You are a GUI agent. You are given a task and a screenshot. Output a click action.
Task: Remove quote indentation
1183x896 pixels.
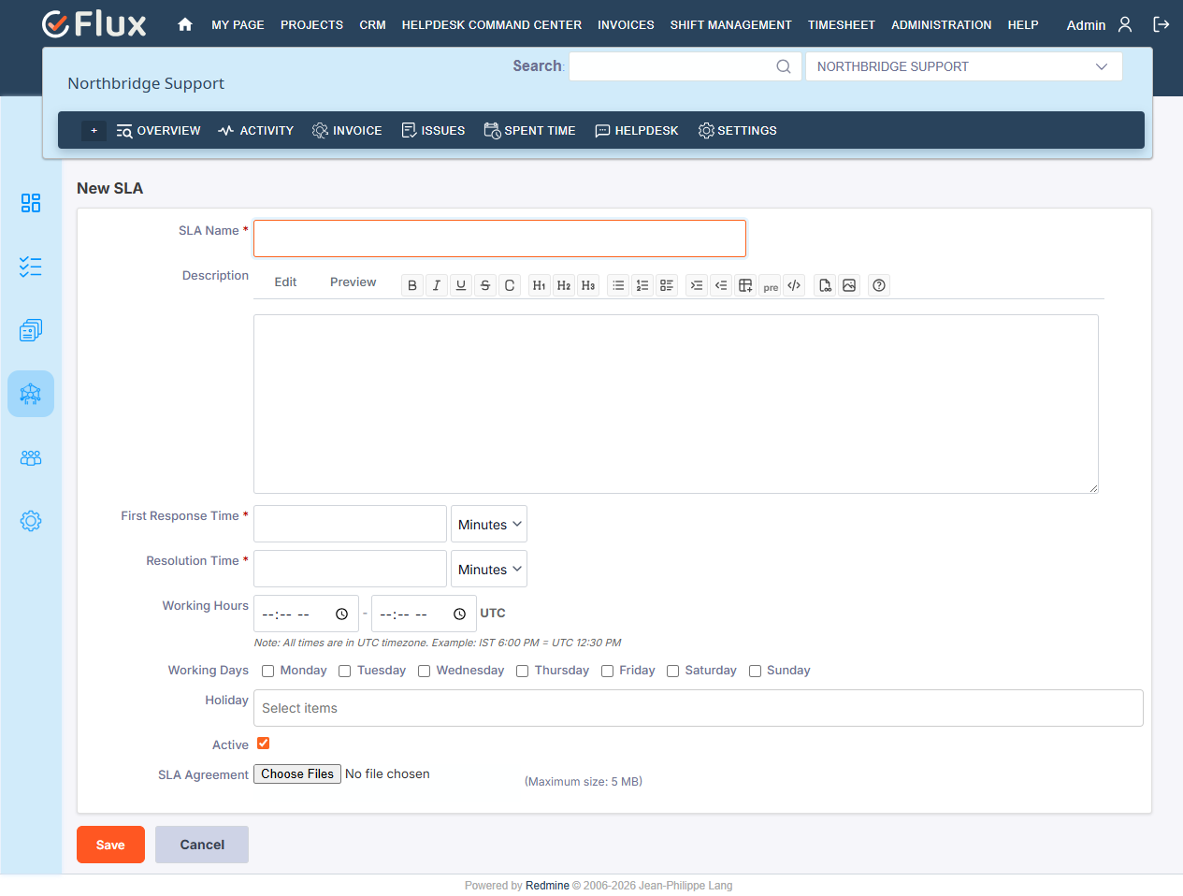pos(721,285)
